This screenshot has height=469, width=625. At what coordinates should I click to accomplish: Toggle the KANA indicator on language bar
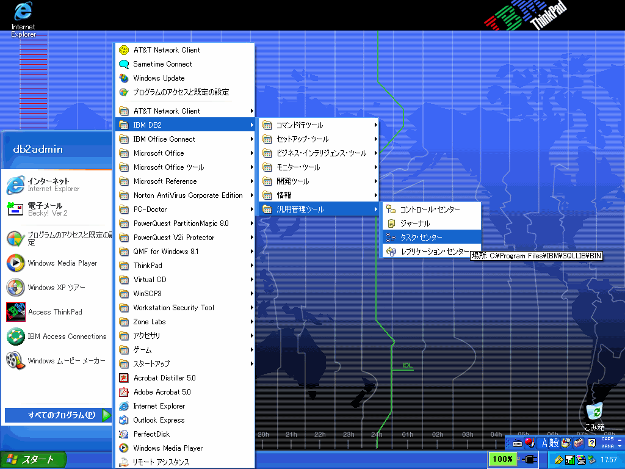[x=607, y=446]
